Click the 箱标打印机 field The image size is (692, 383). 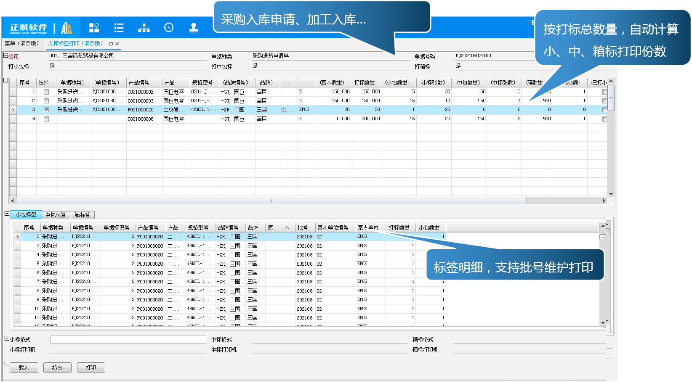529,350
